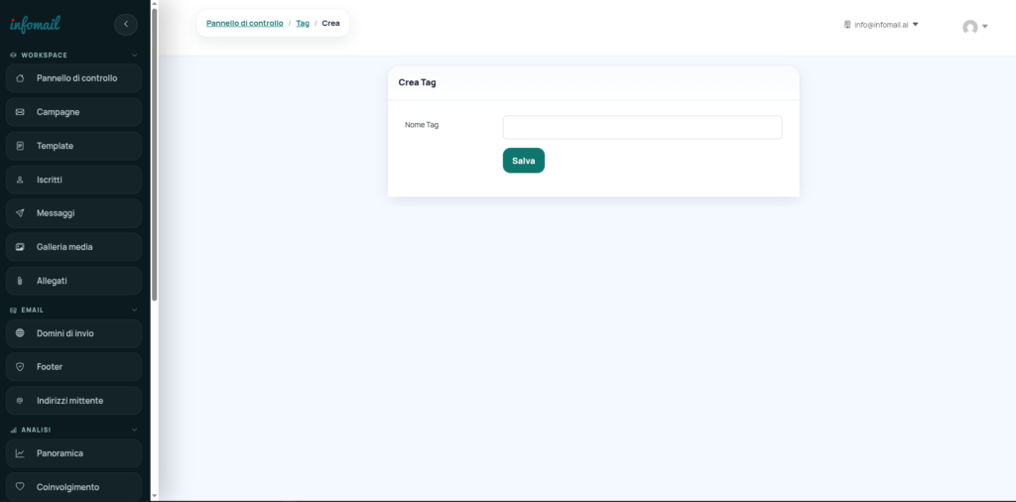Collapse the EMAIL section chevron
The height and width of the screenshot is (502, 1016).
(x=134, y=310)
